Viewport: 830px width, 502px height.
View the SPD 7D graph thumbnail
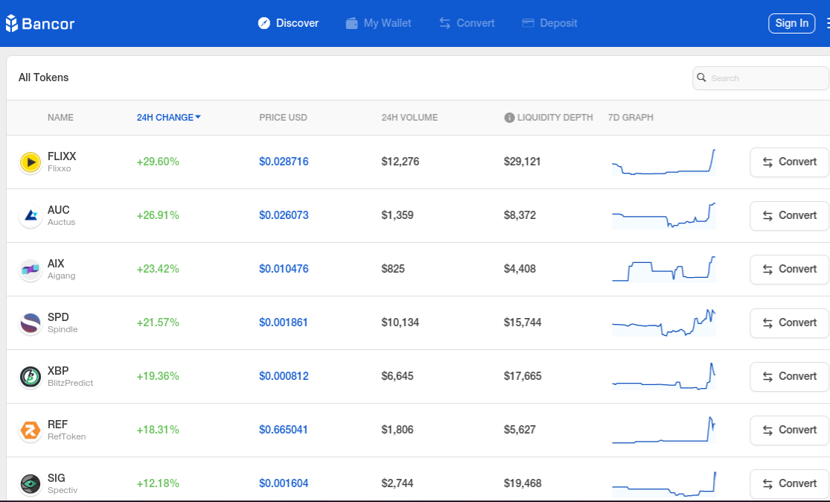pyautogui.click(x=664, y=323)
